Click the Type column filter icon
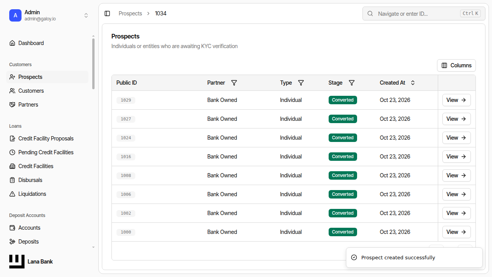The width and height of the screenshot is (492, 277). [301, 83]
